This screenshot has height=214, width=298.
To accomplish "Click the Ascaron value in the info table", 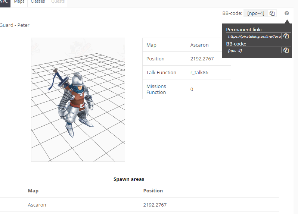I will (199, 45).
